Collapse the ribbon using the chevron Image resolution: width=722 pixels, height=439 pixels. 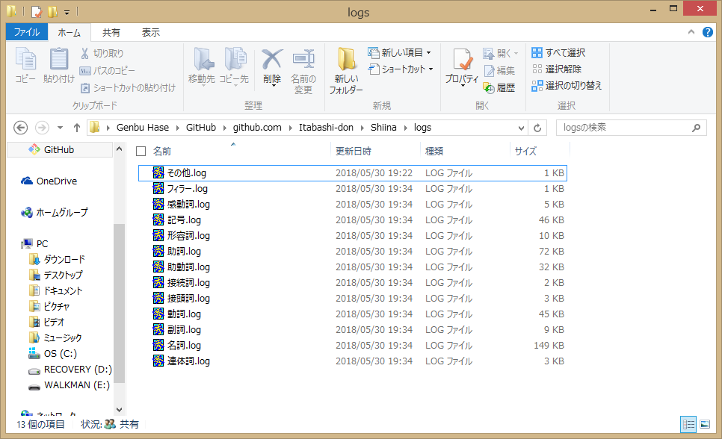click(691, 33)
